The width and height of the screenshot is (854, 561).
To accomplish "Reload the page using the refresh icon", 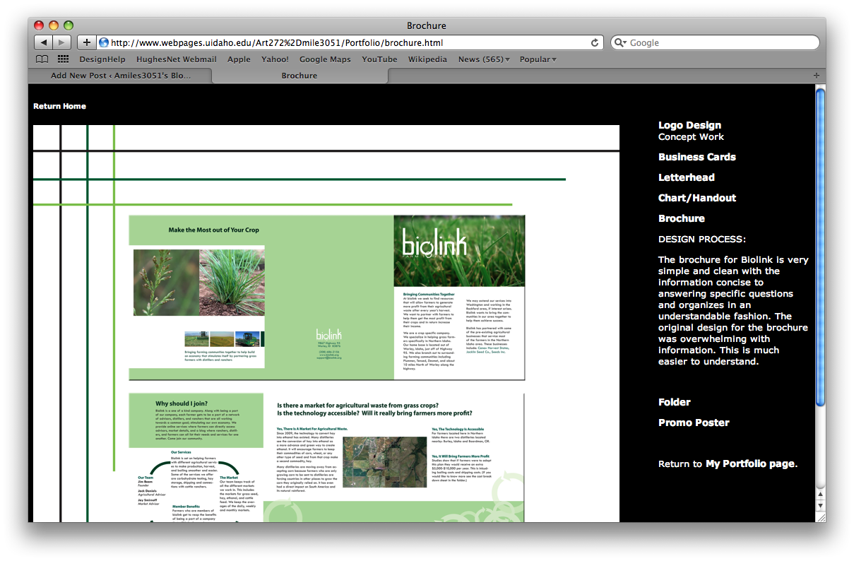I will click(x=595, y=42).
